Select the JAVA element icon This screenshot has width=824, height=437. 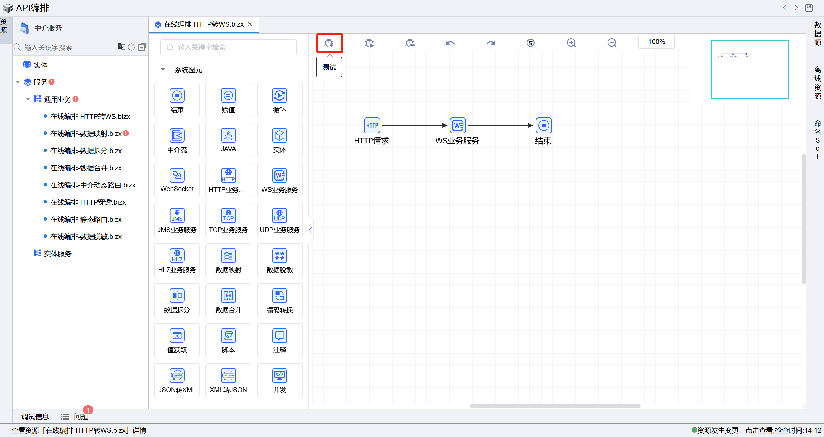point(228,136)
